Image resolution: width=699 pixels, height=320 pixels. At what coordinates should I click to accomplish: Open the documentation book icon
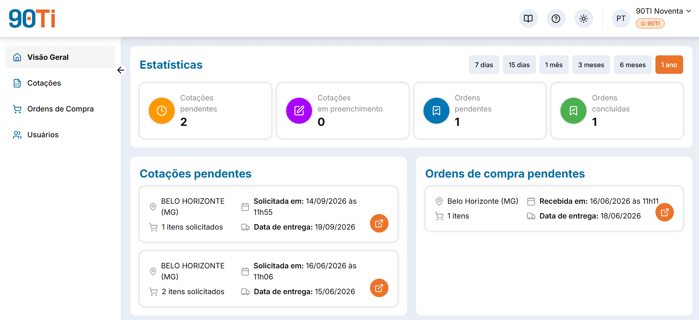tap(528, 18)
